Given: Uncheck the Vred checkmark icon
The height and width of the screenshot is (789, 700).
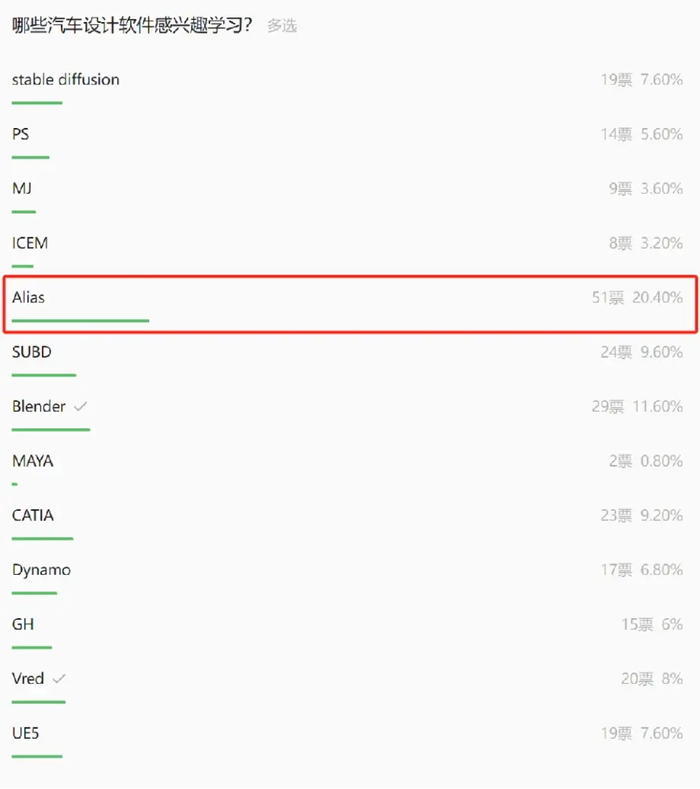Looking at the screenshot, I should click(59, 678).
